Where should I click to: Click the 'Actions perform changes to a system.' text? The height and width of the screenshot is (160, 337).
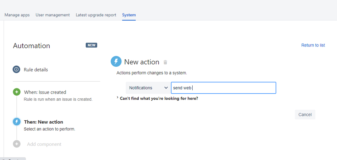[x=152, y=73]
